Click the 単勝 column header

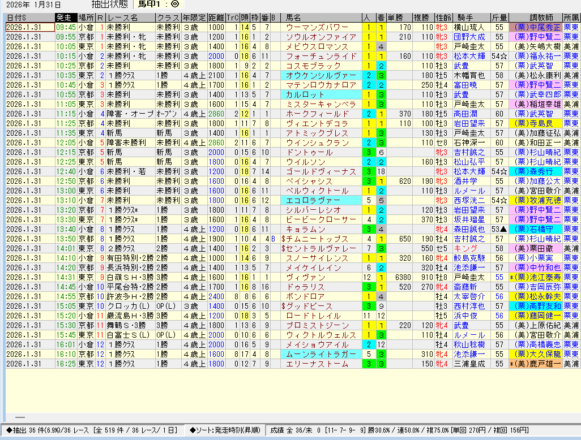click(x=399, y=18)
